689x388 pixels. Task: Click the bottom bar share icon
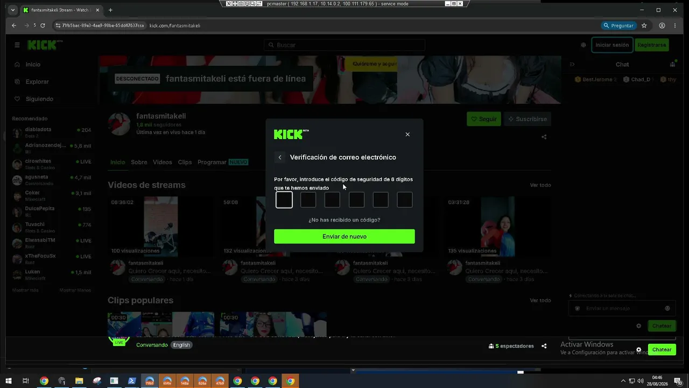[x=544, y=346]
